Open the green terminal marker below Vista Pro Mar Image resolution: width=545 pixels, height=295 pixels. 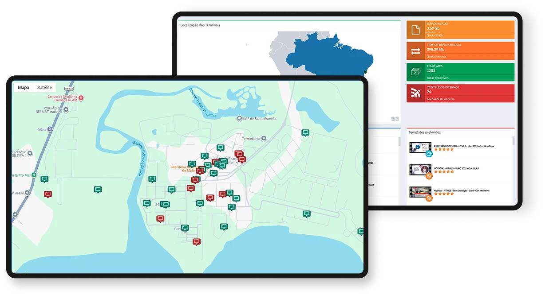[x=44, y=179]
